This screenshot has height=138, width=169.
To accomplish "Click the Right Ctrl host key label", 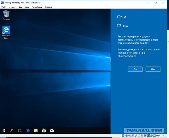I will click(x=160, y=136).
